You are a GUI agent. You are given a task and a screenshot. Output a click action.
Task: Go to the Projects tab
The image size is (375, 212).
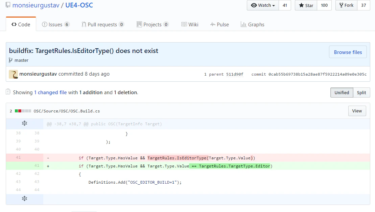click(x=153, y=25)
